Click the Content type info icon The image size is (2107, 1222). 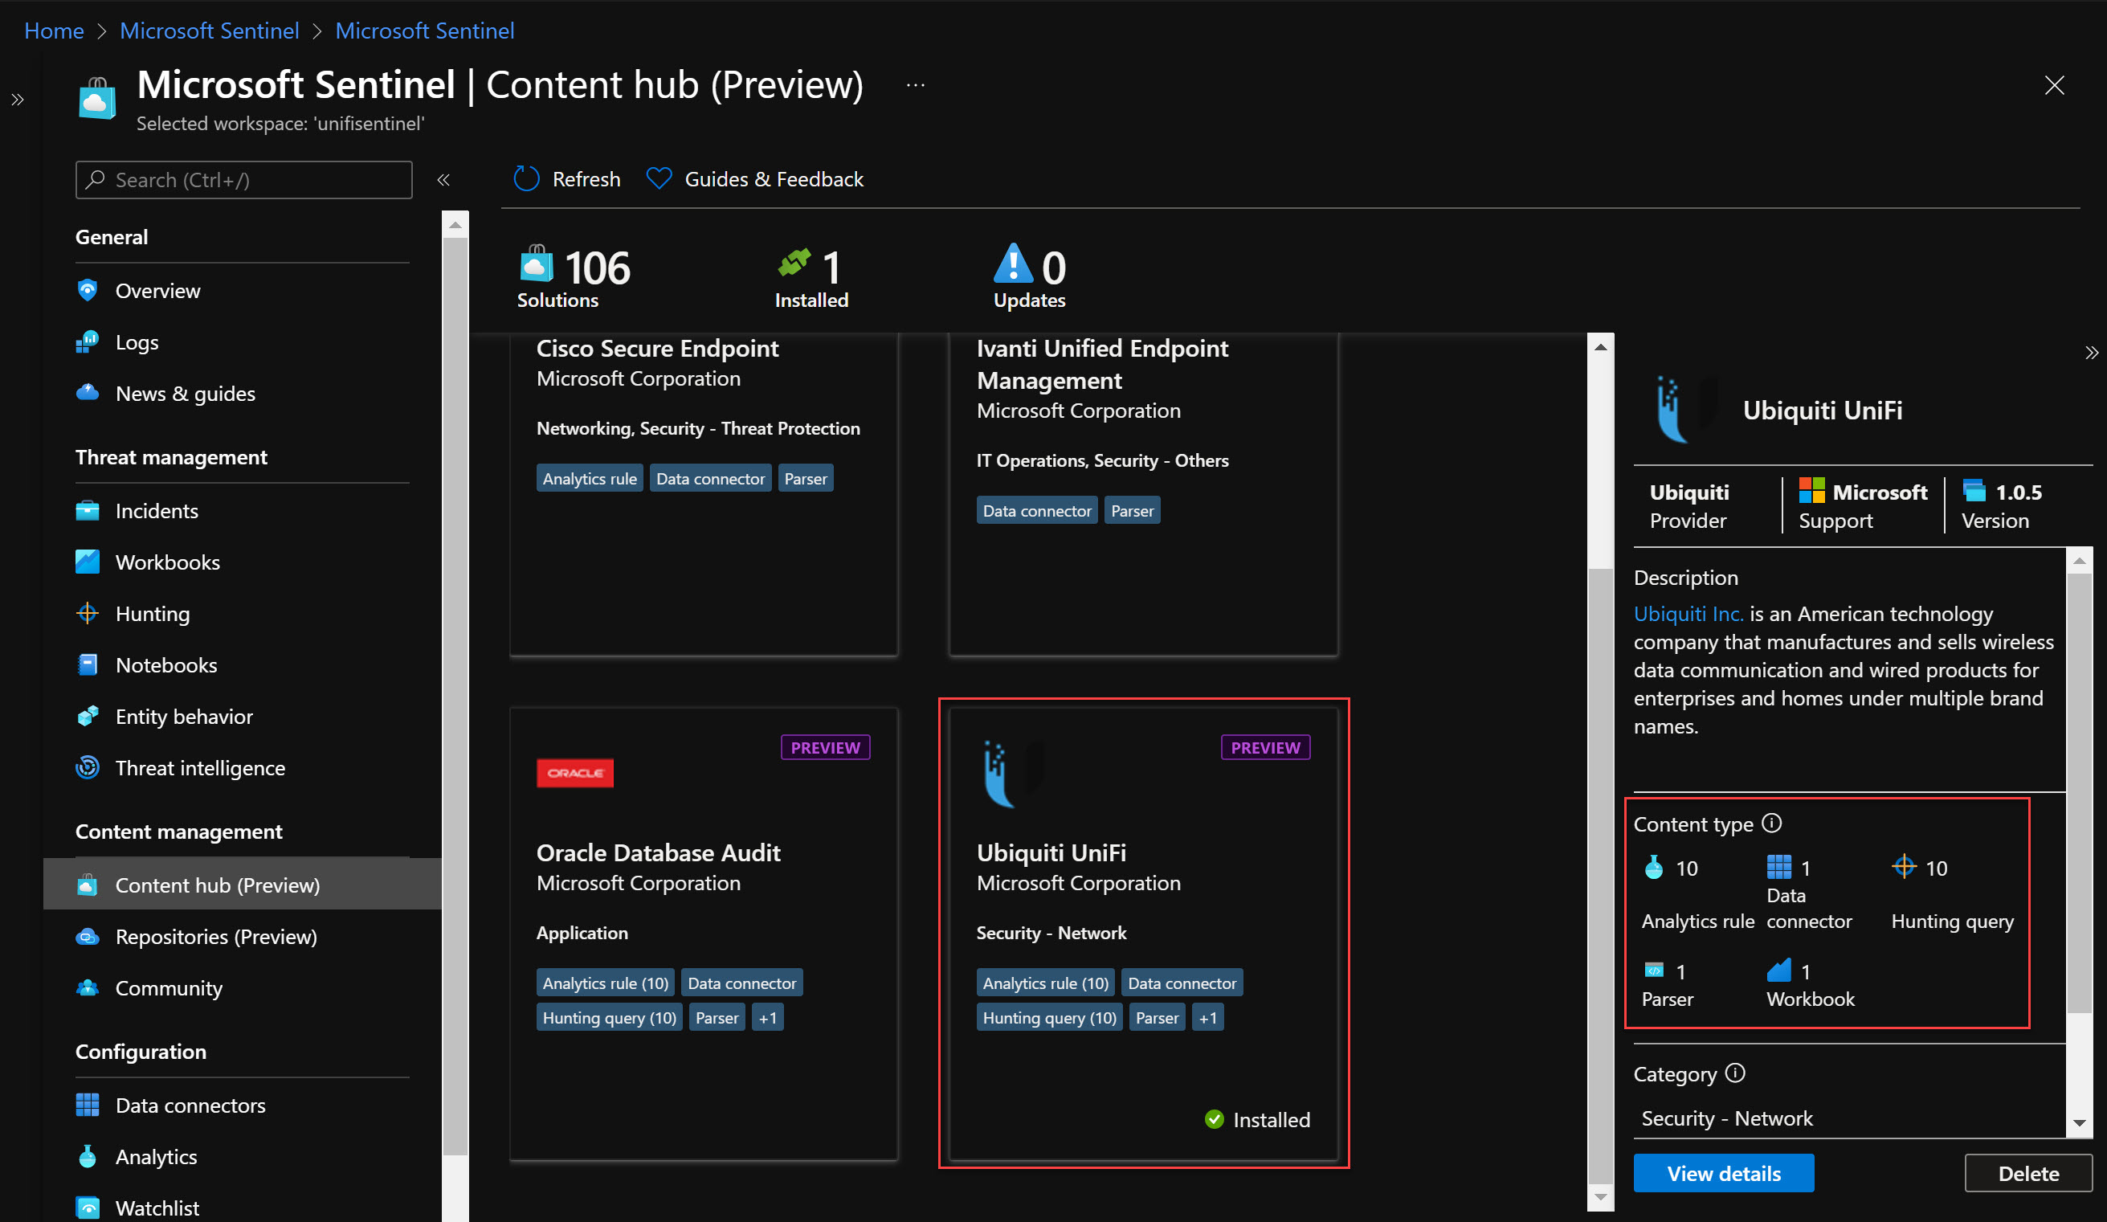(x=1771, y=823)
